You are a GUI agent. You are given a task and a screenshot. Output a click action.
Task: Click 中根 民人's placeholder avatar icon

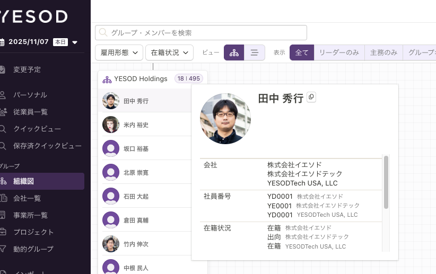(111, 267)
